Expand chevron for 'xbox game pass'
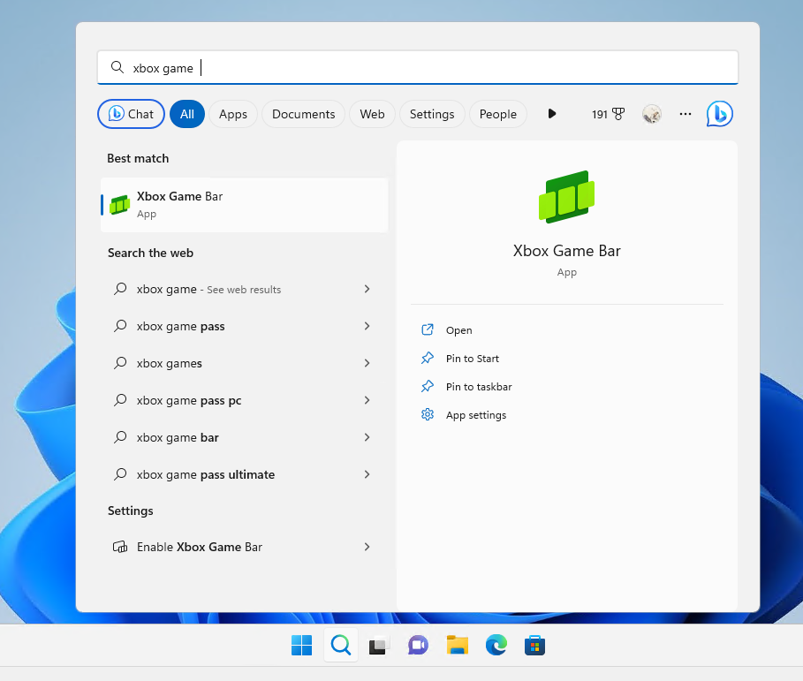Screen dimensions: 803x681 click(x=367, y=326)
